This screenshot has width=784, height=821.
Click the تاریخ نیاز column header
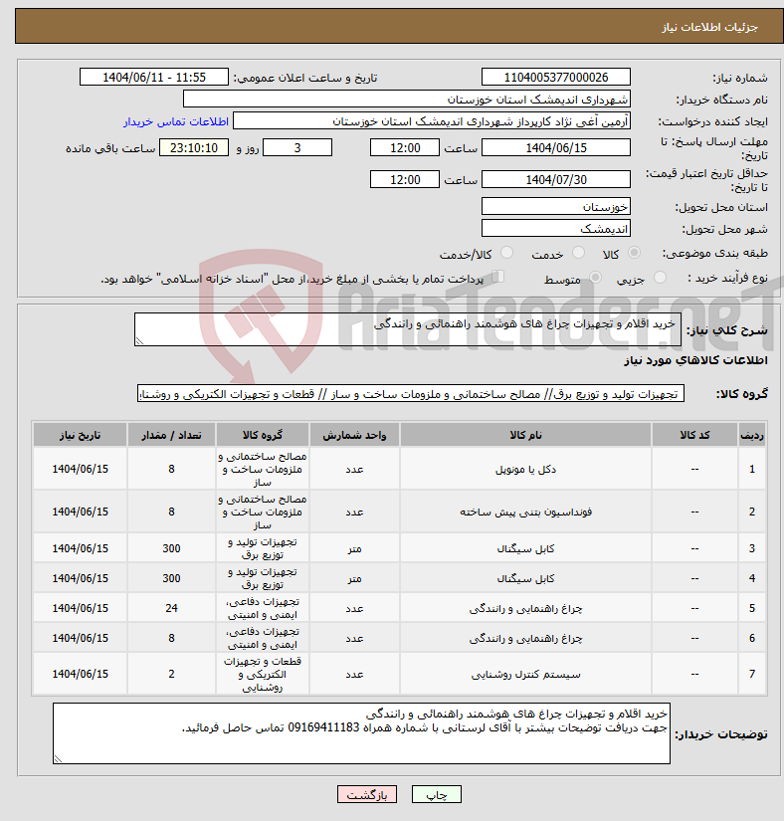[x=80, y=435]
